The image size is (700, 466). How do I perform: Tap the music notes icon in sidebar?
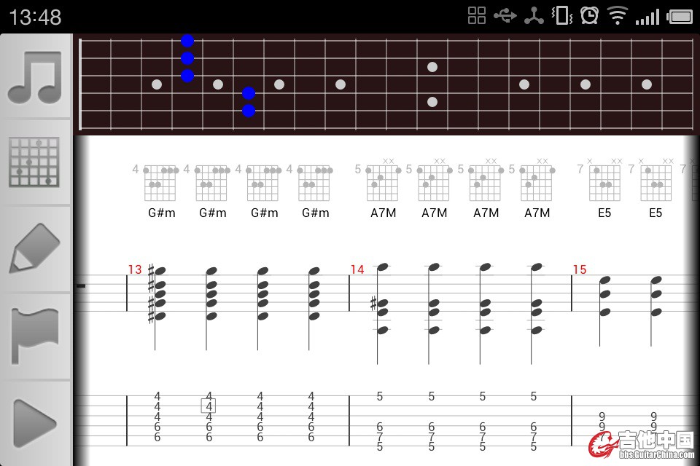(x=35, y=78)
